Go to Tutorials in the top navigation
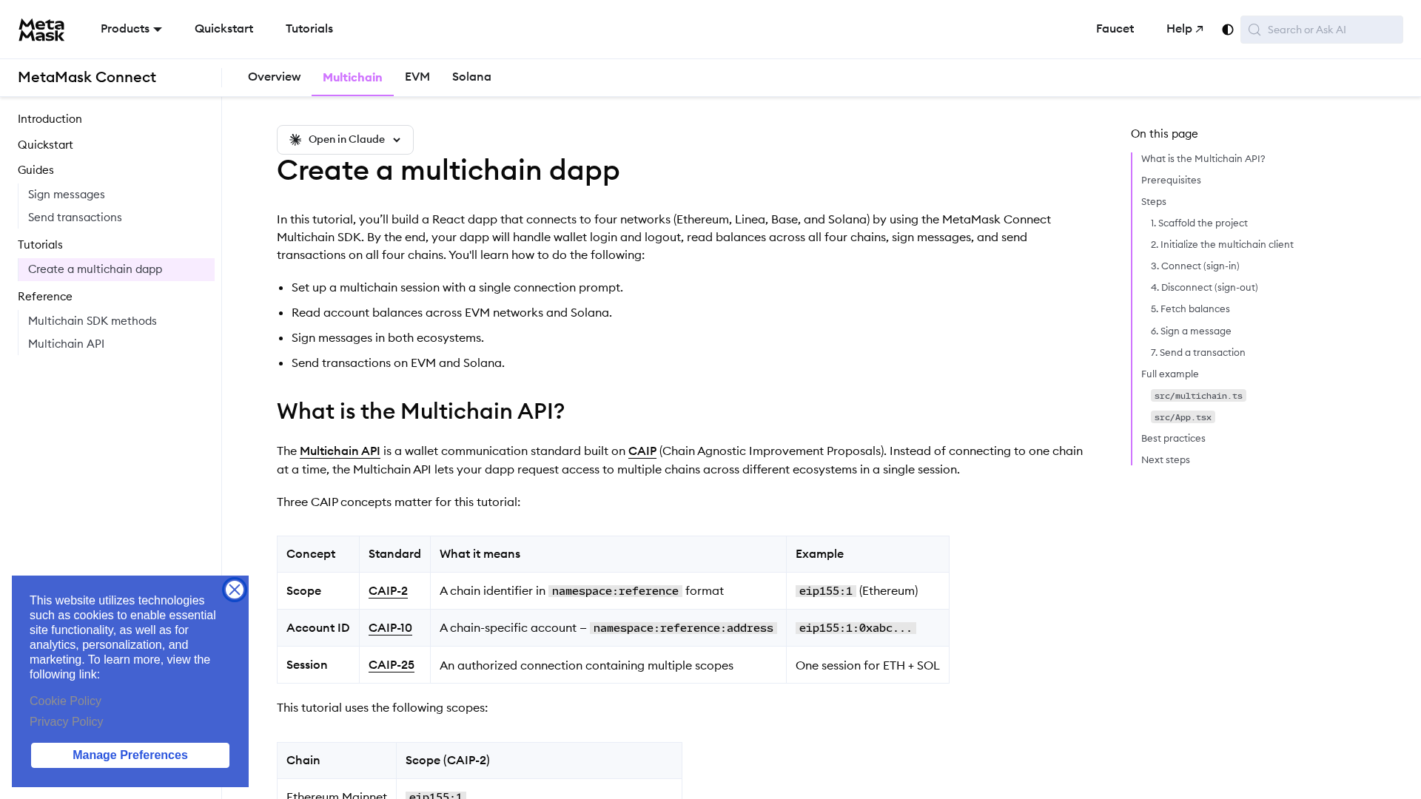The image size is (1421, 799). (x=309, y=29)
